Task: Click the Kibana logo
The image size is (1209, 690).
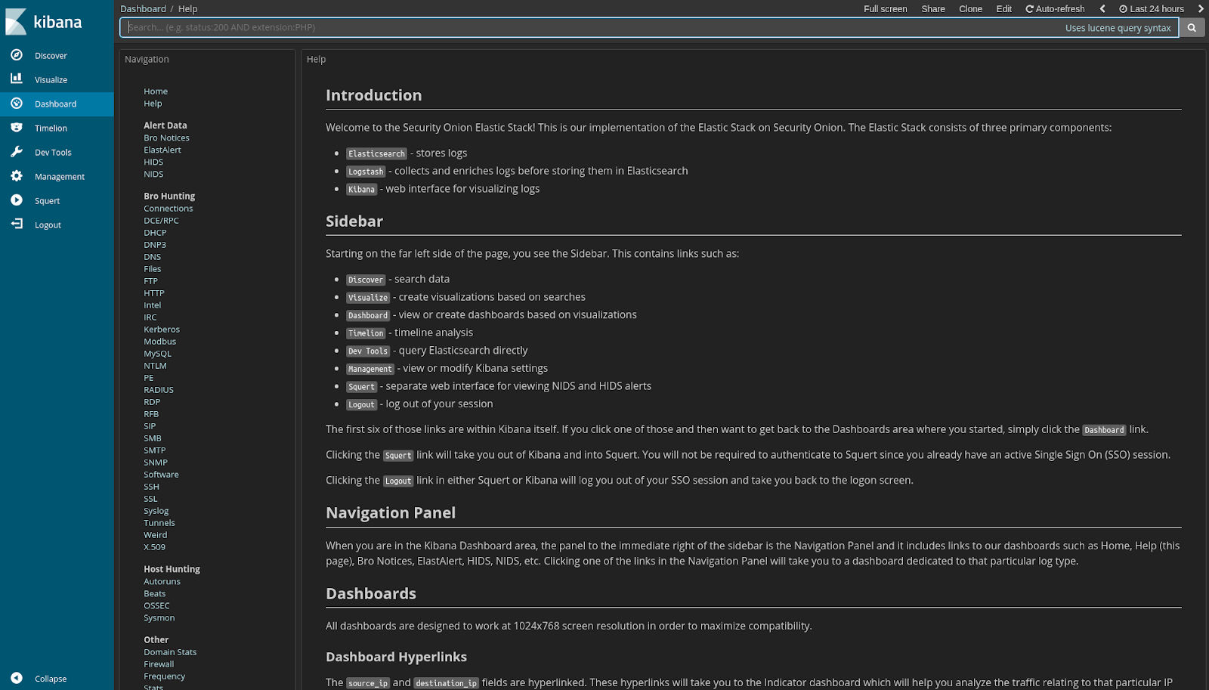Action: (44, 22)
